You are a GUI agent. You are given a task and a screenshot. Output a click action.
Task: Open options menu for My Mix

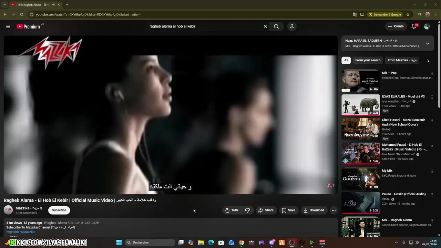(x=432, y=172)
